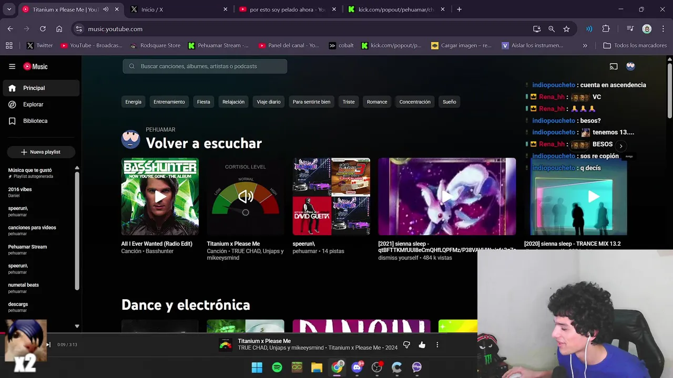Open the zoom magnifier in address bar
This screenshot has width=673, height=378.
point(551,29)
